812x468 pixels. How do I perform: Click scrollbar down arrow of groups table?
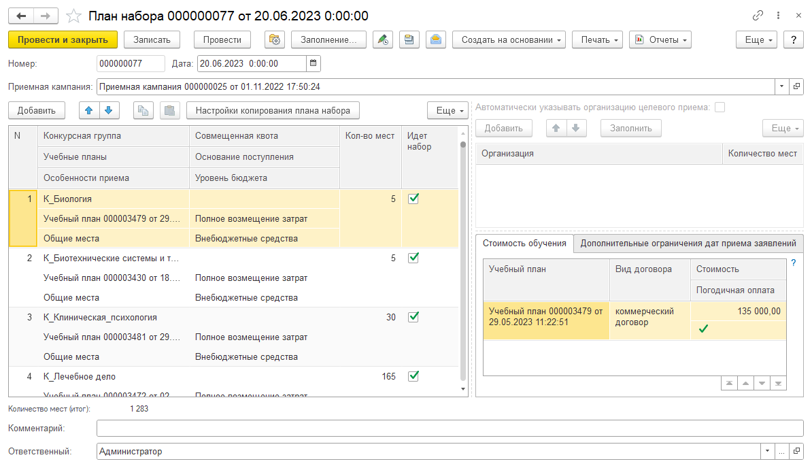tap(463, 389)
